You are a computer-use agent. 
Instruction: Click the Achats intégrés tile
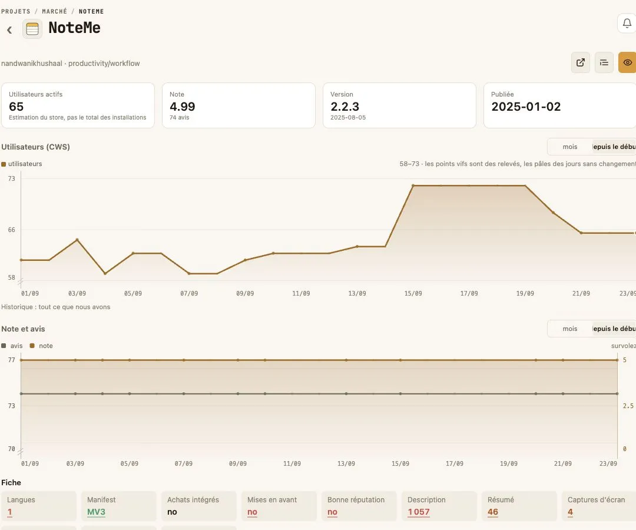[x=199, y=506]
